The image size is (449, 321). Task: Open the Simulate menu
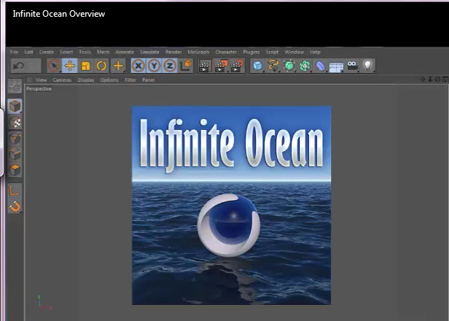coord(149,52)
